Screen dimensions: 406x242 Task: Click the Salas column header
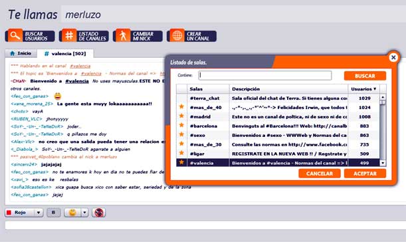point(208,89)
